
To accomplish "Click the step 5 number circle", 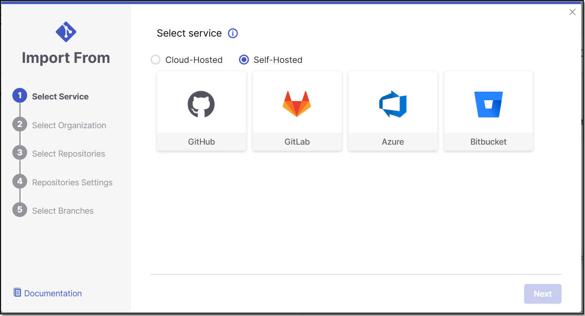I will (x=20, y=210).
